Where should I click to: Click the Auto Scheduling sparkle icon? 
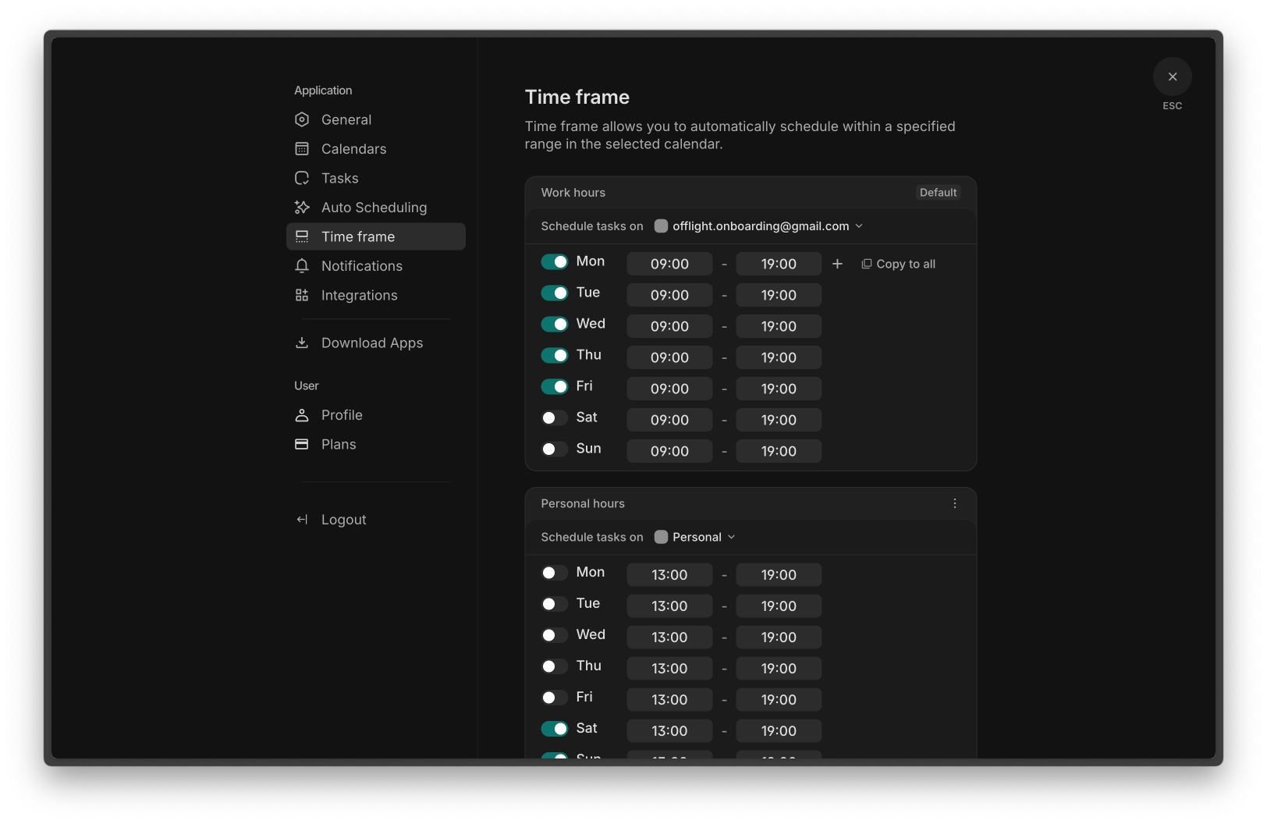point(302,208)
